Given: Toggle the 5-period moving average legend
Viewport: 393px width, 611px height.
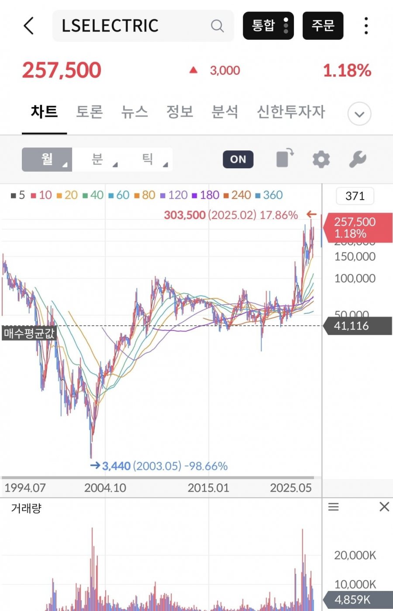Looking at the screenshot, I should tap(18, 195).
